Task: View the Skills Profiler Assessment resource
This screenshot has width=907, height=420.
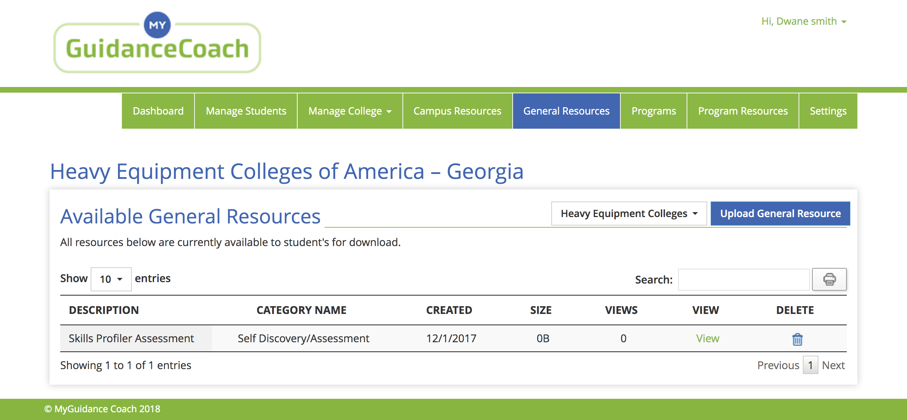Action: tap(708, 338)
